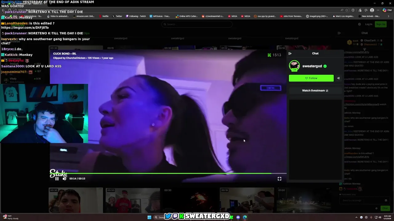Add page to favorites star icon
This screenshot has width=394, height=221.
coord(347,10)
